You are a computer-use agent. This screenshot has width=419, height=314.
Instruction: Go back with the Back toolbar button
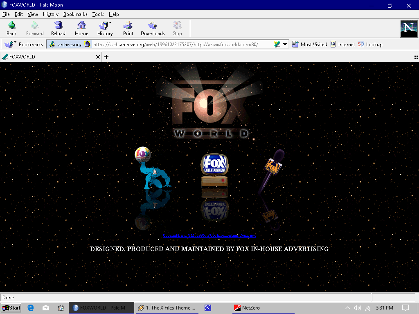click(x=11, y=28)
